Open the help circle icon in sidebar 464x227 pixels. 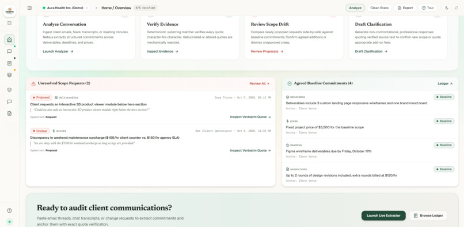tap(9, 210)
